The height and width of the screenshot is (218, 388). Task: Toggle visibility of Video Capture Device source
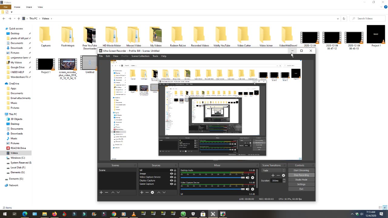click(x=171, y=177)
